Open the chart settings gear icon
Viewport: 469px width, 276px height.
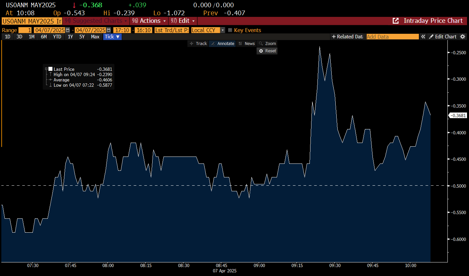pyautogui.click(x=463, y=37)
